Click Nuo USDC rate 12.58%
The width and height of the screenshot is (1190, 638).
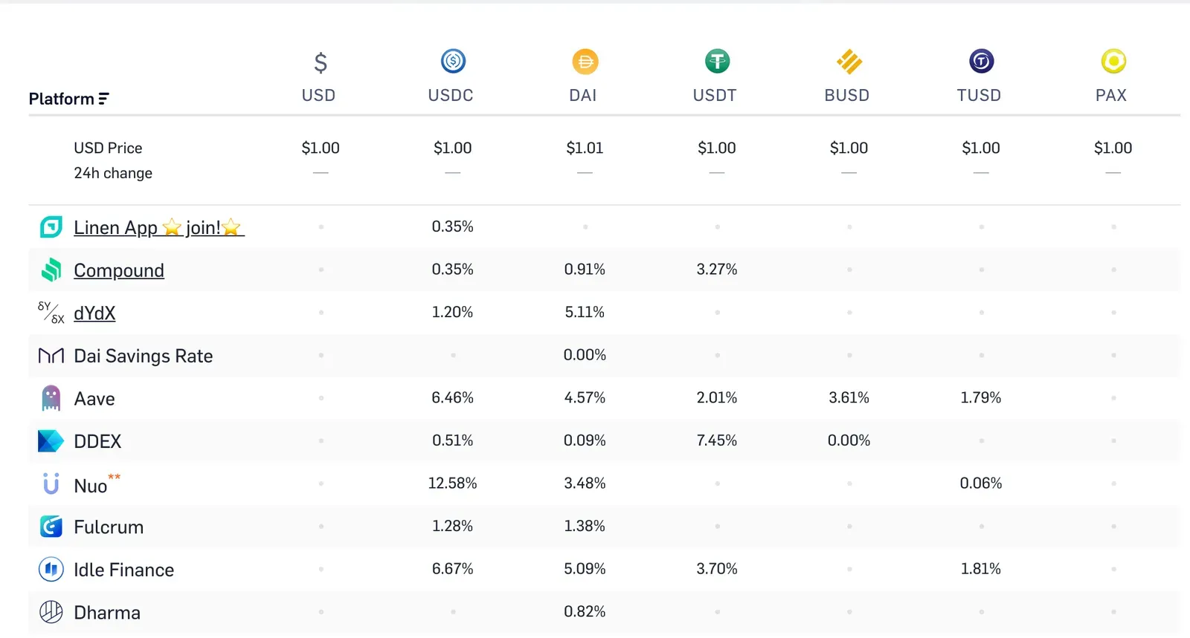click(x=453, y=483)
